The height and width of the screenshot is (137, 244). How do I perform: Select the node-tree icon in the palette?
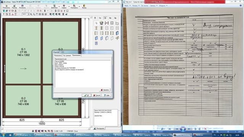pos(117,38)
